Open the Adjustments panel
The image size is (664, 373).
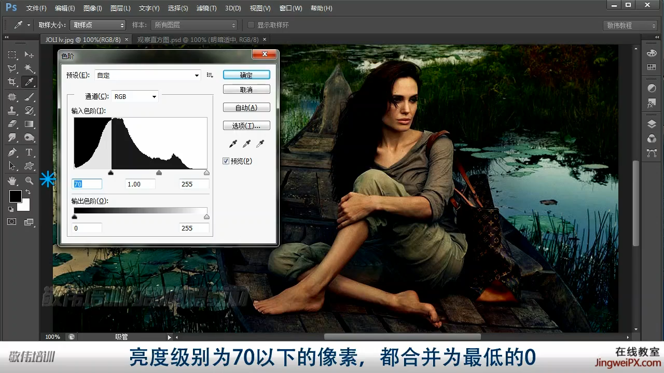tap(652, 89)
